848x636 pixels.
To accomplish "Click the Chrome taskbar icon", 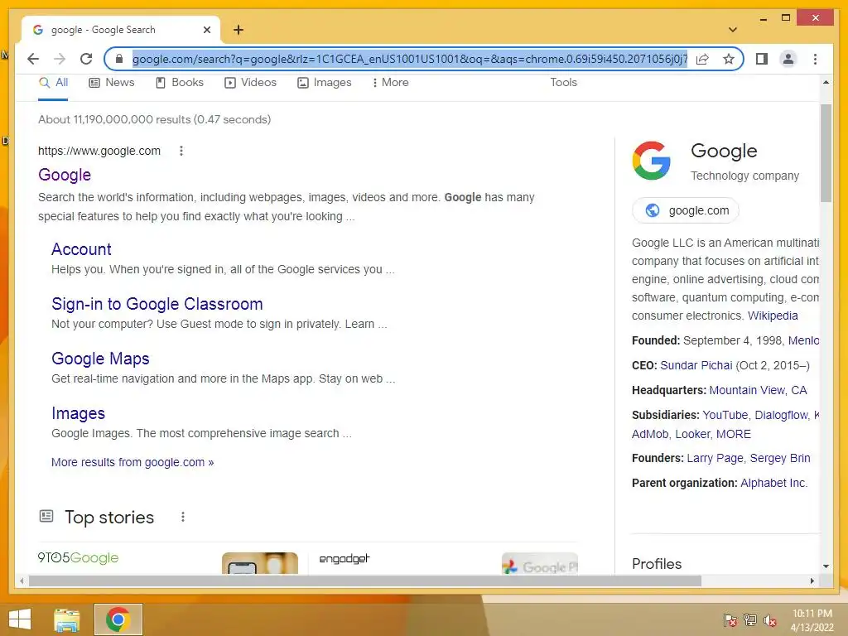I will pos(118,619).
